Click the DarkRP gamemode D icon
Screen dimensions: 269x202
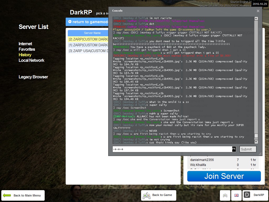tap(247, 195)
